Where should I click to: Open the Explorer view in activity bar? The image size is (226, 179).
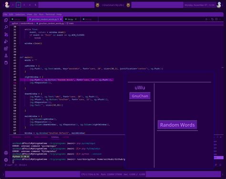pos(6,20)
